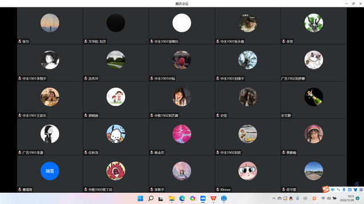364x204 pixels.
Task: Toggle the system tray microphone icon
Action: coord(297,198)
